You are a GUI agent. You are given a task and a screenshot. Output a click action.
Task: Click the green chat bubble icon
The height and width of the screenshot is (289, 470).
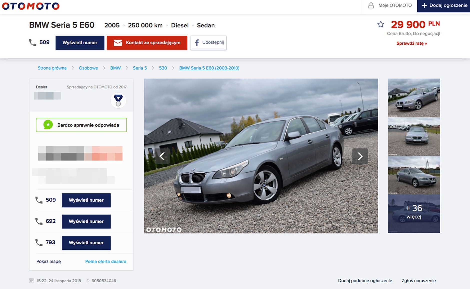pyautogui.click(x=48, y=125)
